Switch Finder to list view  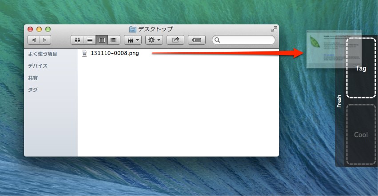[x=90, y=40]
